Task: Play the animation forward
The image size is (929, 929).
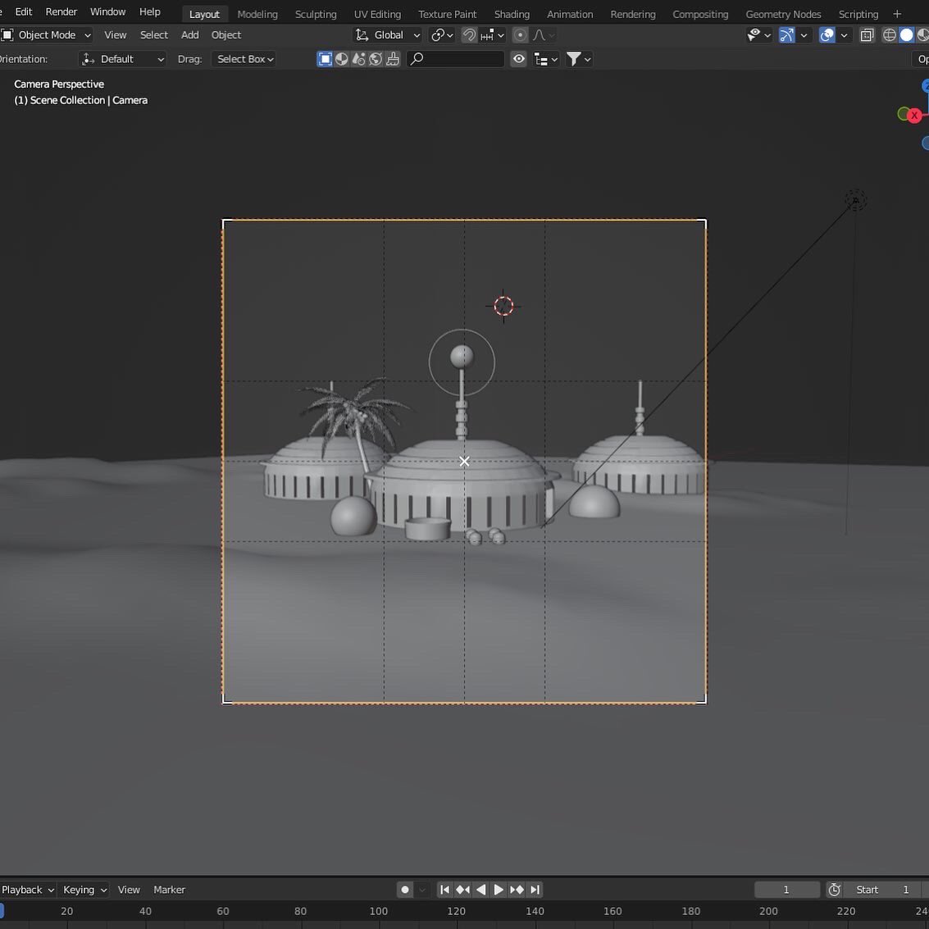Action: [x=499, y=890]
